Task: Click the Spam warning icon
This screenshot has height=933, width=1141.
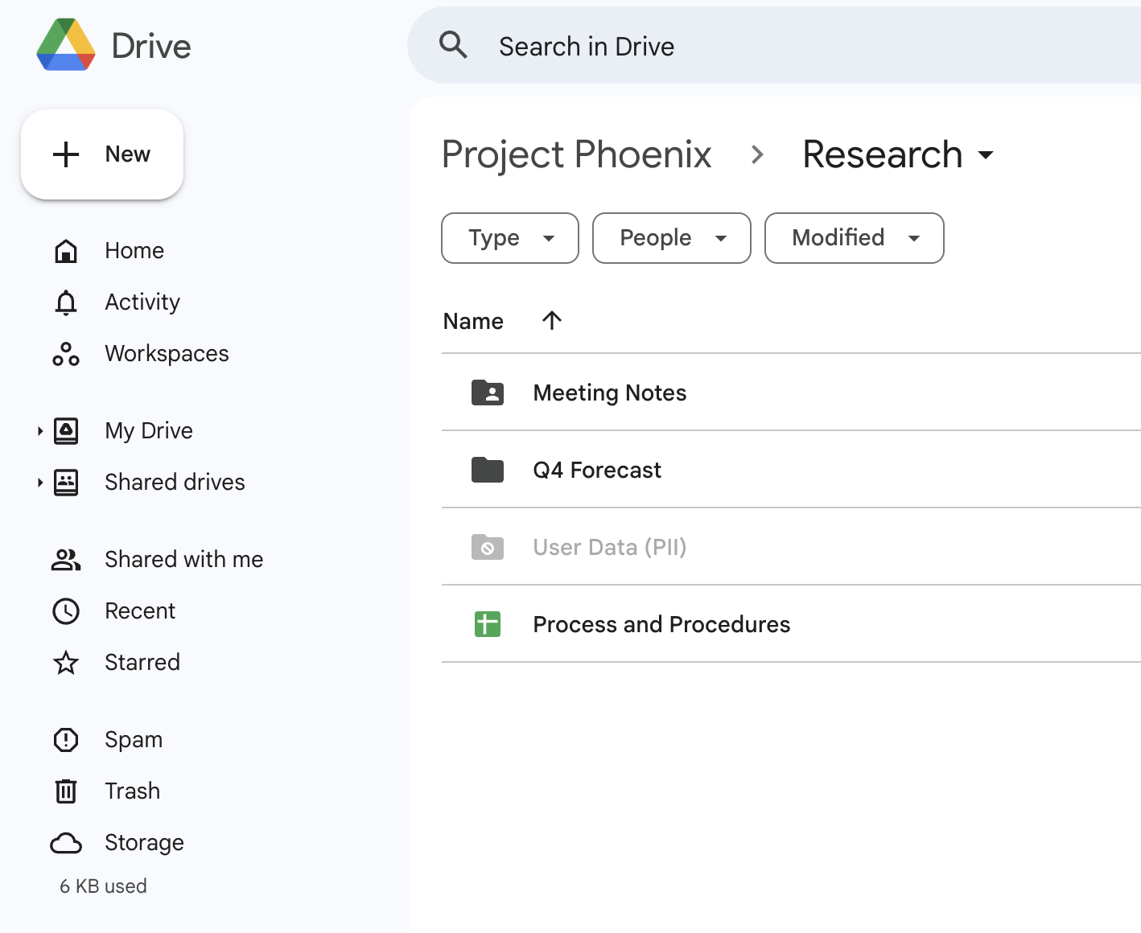Action: point(66,740)
